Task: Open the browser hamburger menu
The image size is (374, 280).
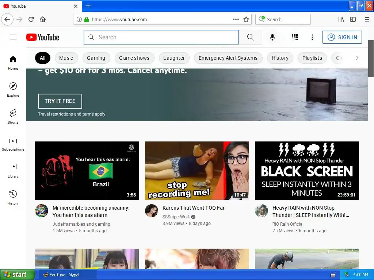Action: click(x=367, y=19)
